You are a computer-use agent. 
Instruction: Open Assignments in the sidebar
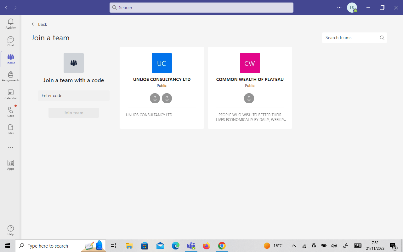(x=11, y=77)
